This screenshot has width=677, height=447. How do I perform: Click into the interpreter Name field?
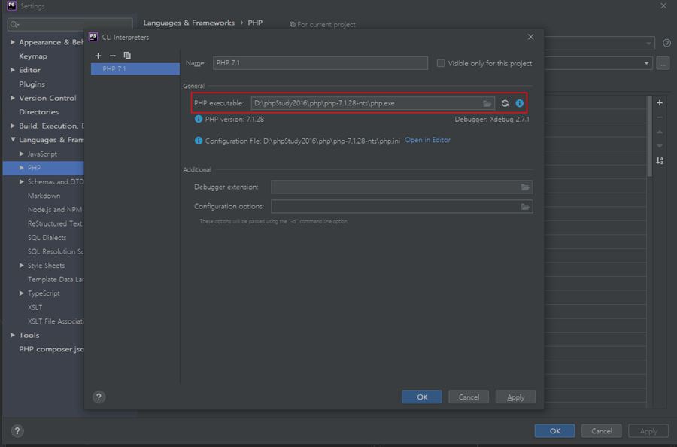click(x=320, y=63)
